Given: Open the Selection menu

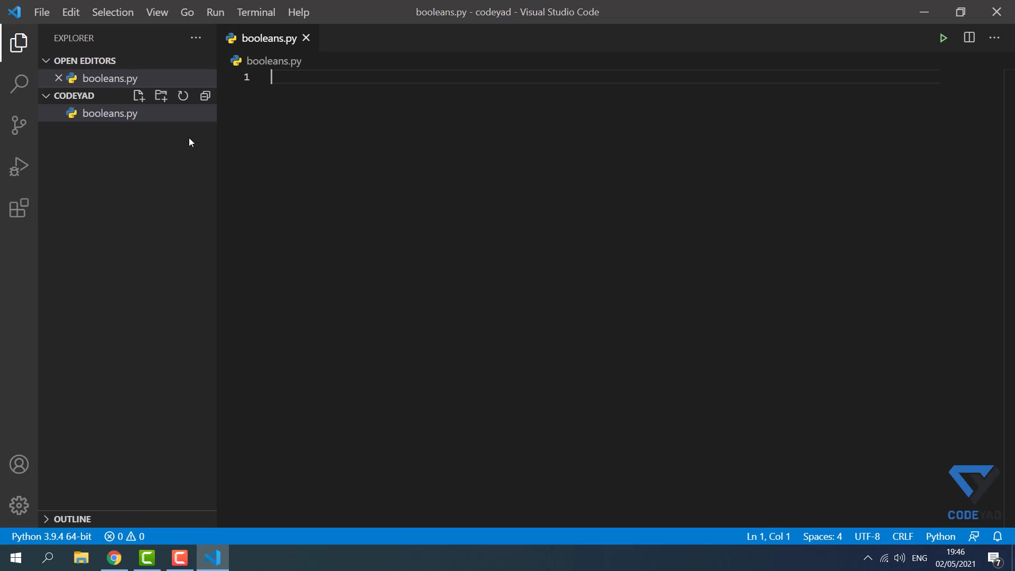Looking at the screenshot, I should tap(113, 12).
